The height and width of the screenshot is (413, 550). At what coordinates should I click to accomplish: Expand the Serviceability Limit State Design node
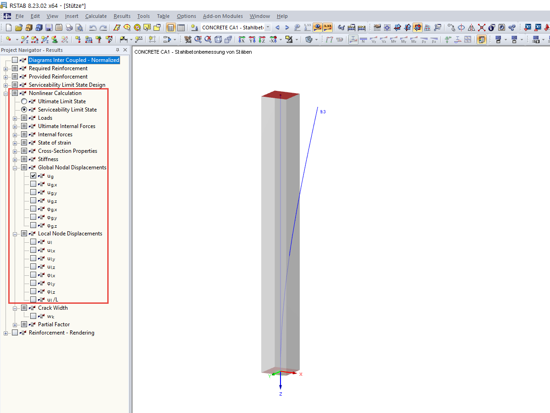[6, 85]
